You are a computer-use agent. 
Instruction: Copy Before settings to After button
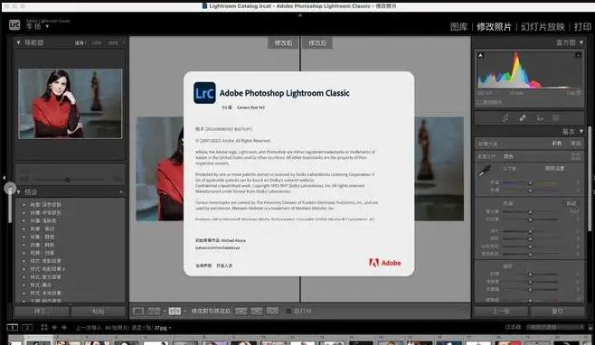pyautogui.click(x=241, y=311)
